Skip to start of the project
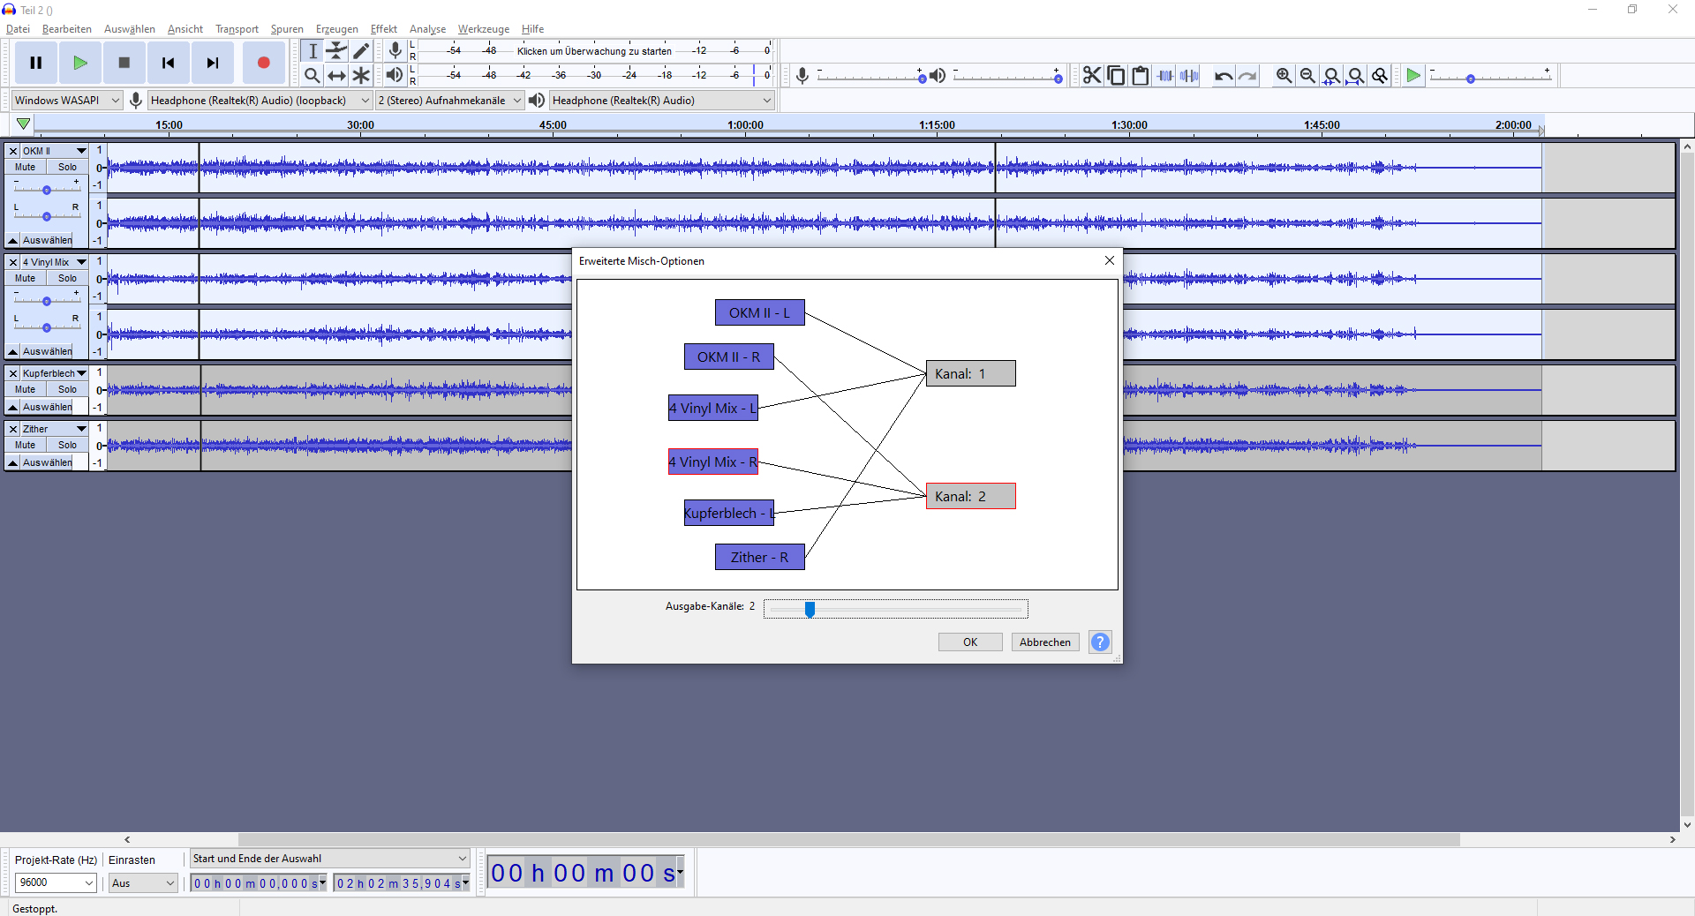 (x=168, y=63)
